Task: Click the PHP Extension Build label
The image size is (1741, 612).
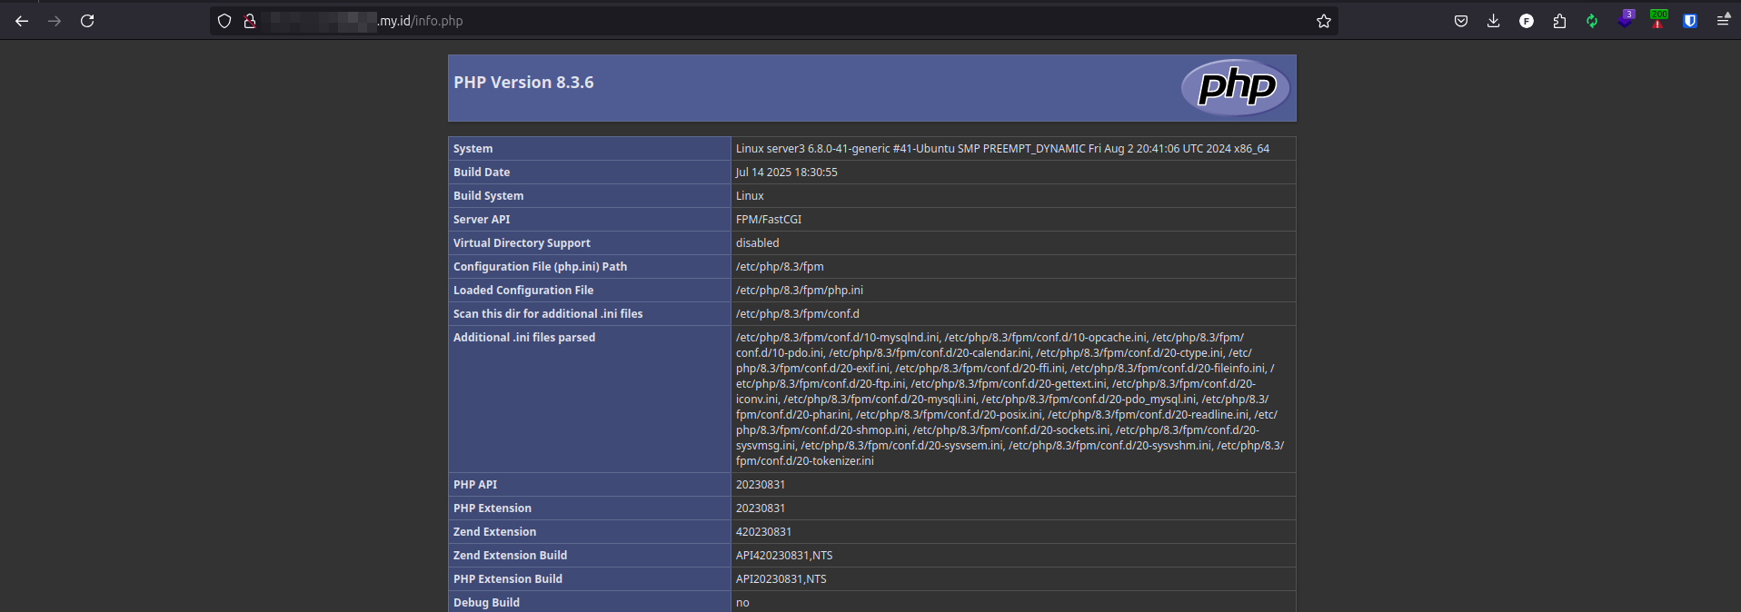Action: 508,579
